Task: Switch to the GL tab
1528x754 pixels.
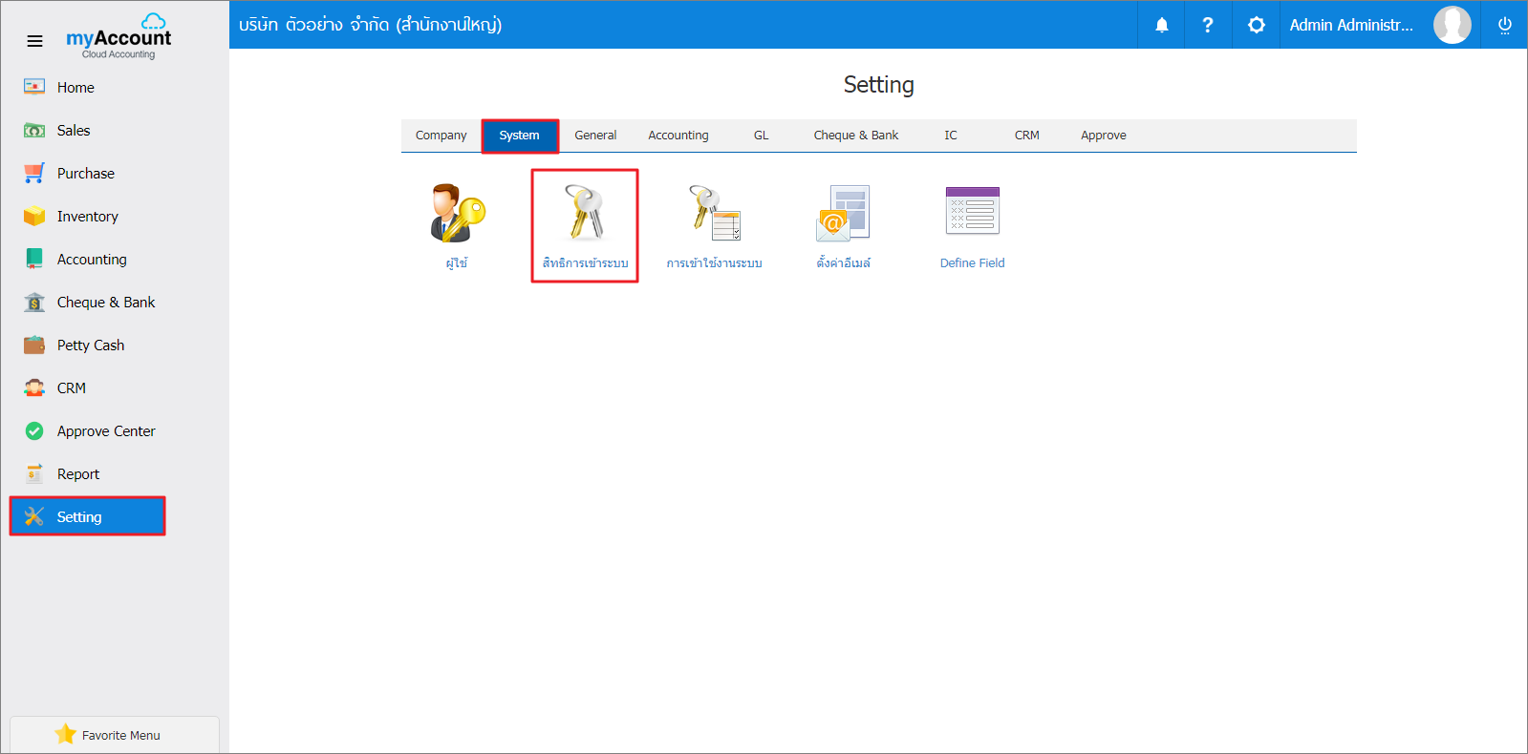Action: click(x=762, y=136)
